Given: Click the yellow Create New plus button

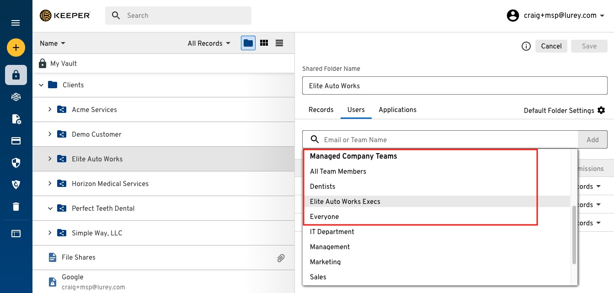Looking at the screenshot, I should pyautogui.click(x=16, y=48).
